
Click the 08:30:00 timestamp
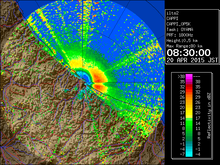click(189, 53)
